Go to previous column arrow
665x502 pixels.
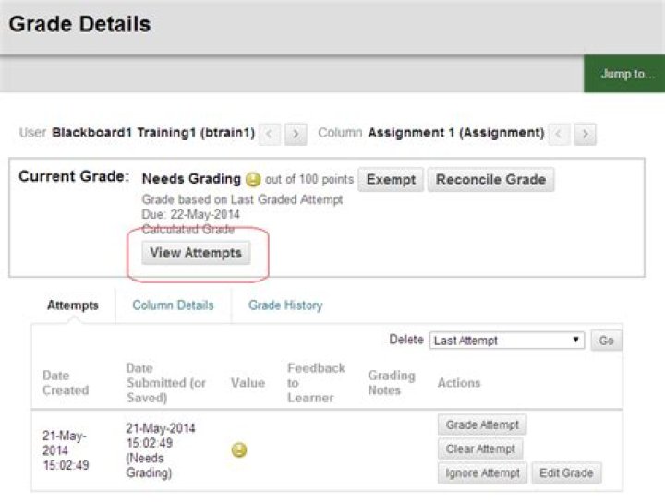tap(559, 135)
